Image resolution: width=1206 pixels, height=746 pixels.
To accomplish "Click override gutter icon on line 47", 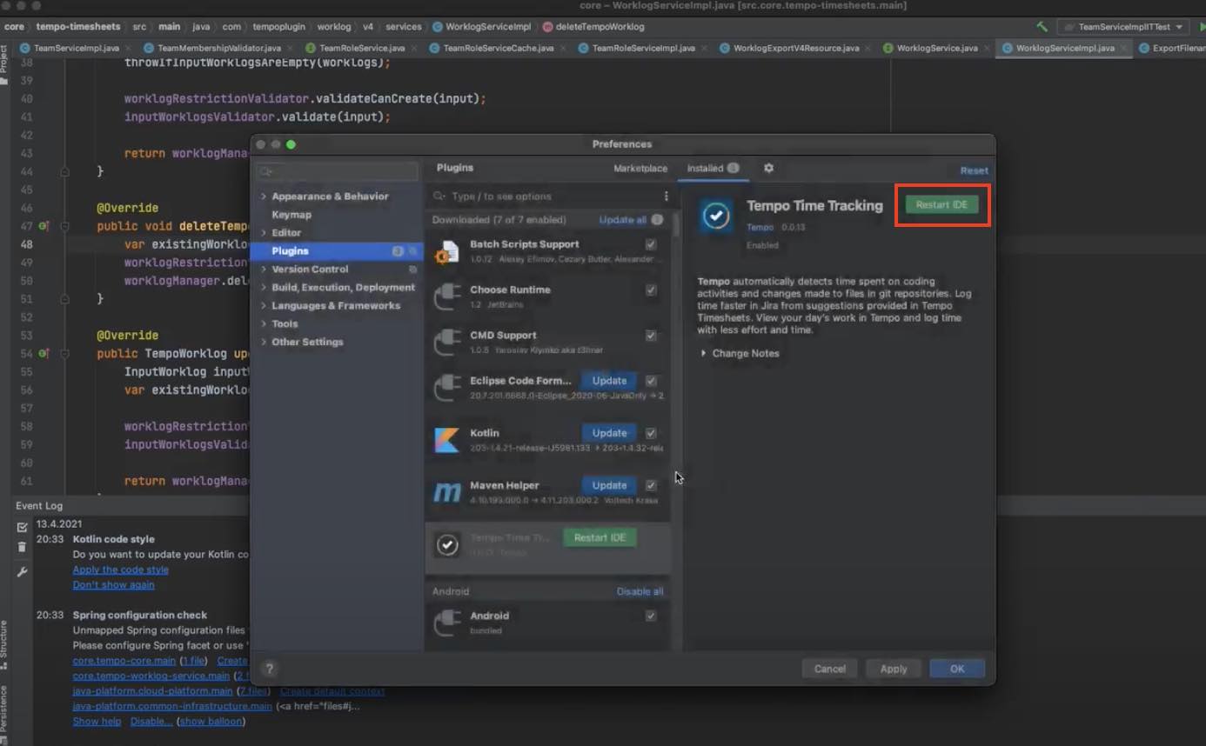I will pos(44,226).
